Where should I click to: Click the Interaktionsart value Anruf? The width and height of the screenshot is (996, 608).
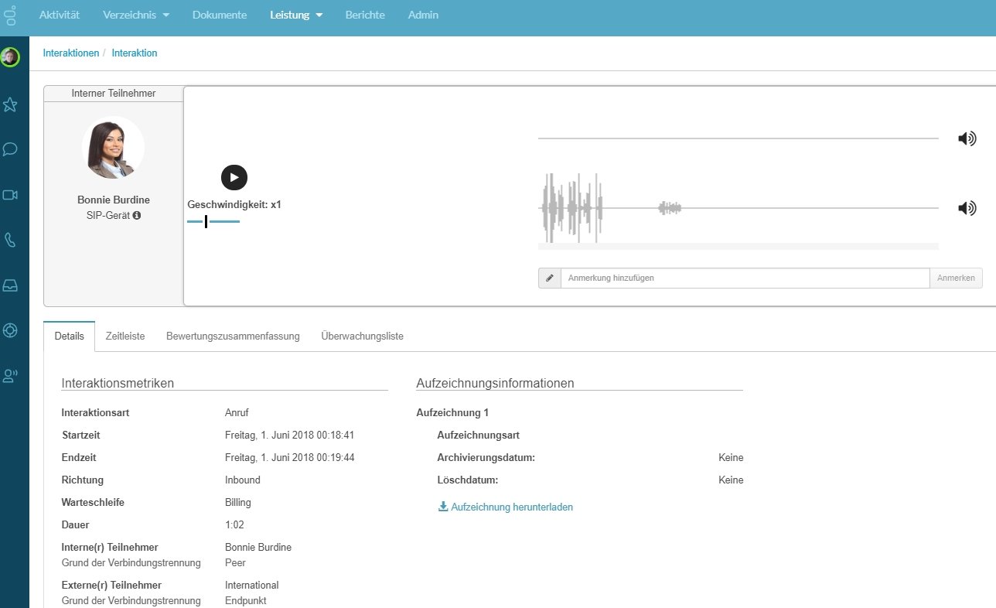(x=237, y=413)
